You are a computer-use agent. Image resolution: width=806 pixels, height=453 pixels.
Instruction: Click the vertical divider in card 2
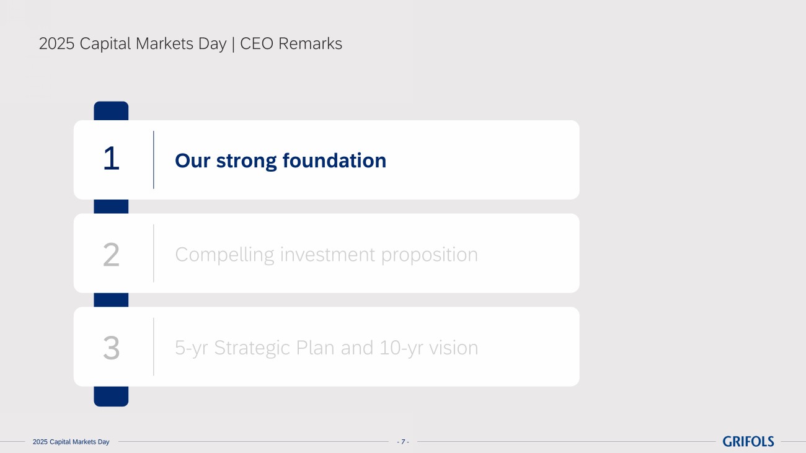pyautogui.click(x=153, y=253)
